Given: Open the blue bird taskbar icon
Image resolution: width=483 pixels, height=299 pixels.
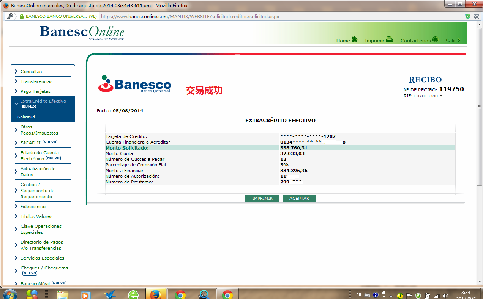Looking at the screenshot, I should tap(110, 294).
